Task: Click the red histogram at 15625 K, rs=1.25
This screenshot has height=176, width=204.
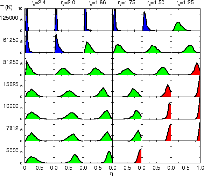Action: pos(198,89)
